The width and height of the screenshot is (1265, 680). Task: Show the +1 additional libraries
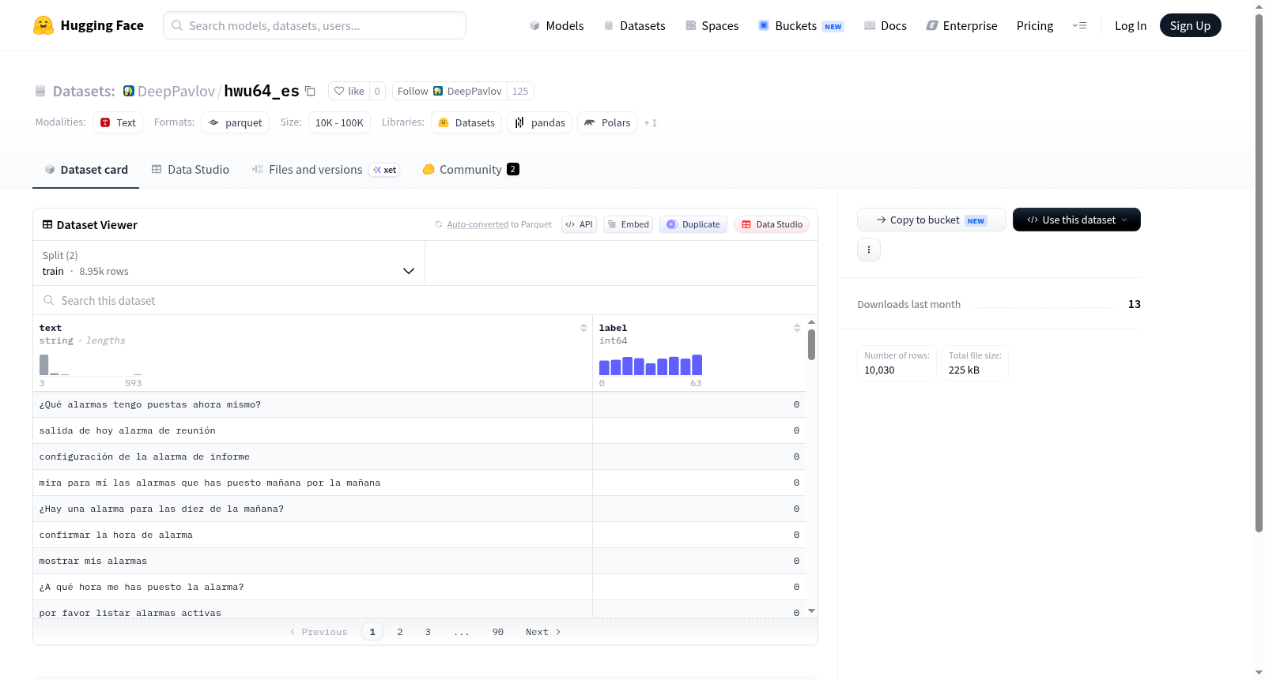(x=650, y=123)
